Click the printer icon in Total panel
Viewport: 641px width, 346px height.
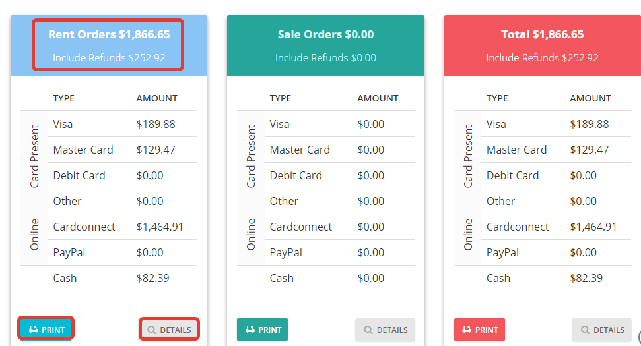[x=467, y=330]
